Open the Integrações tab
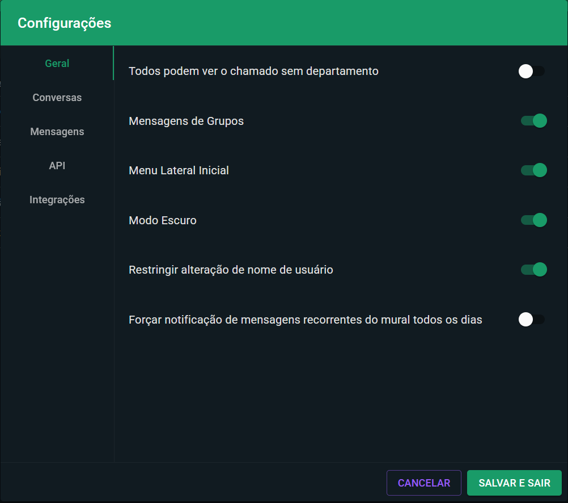 57,200
